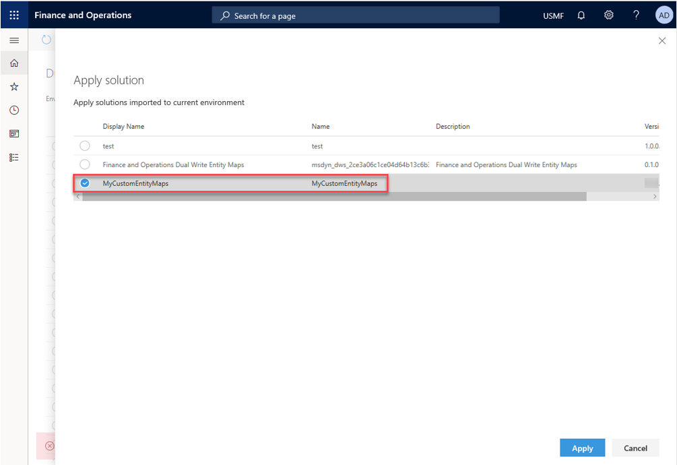
Task: Click the Cancel button
Action: point(635,447)
